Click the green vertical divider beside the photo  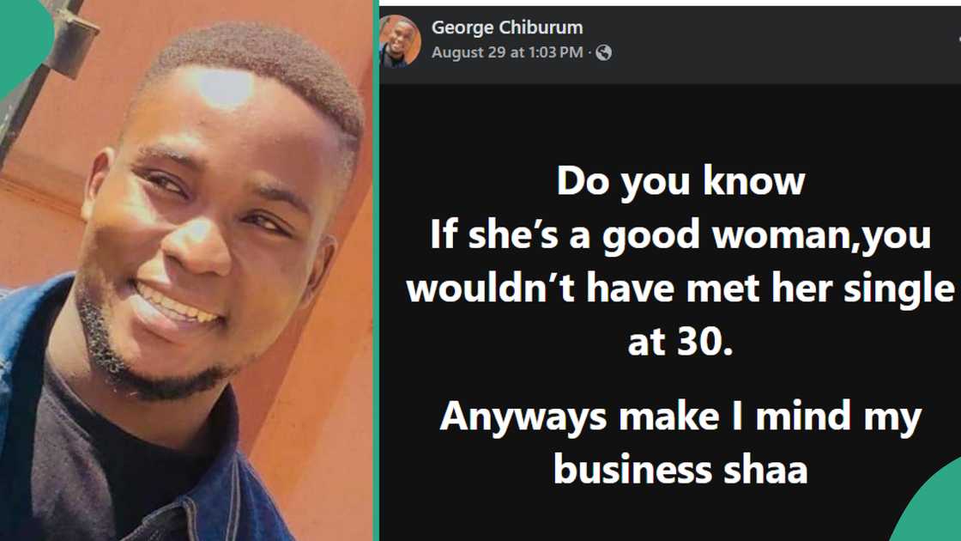(x=376, y=270)
